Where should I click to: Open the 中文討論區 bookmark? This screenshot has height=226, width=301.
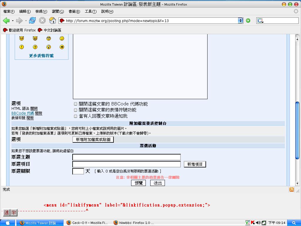pyautogui.click(x=49, y=30)
